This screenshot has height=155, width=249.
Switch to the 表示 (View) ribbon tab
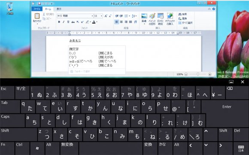click(x=59, y=9)
